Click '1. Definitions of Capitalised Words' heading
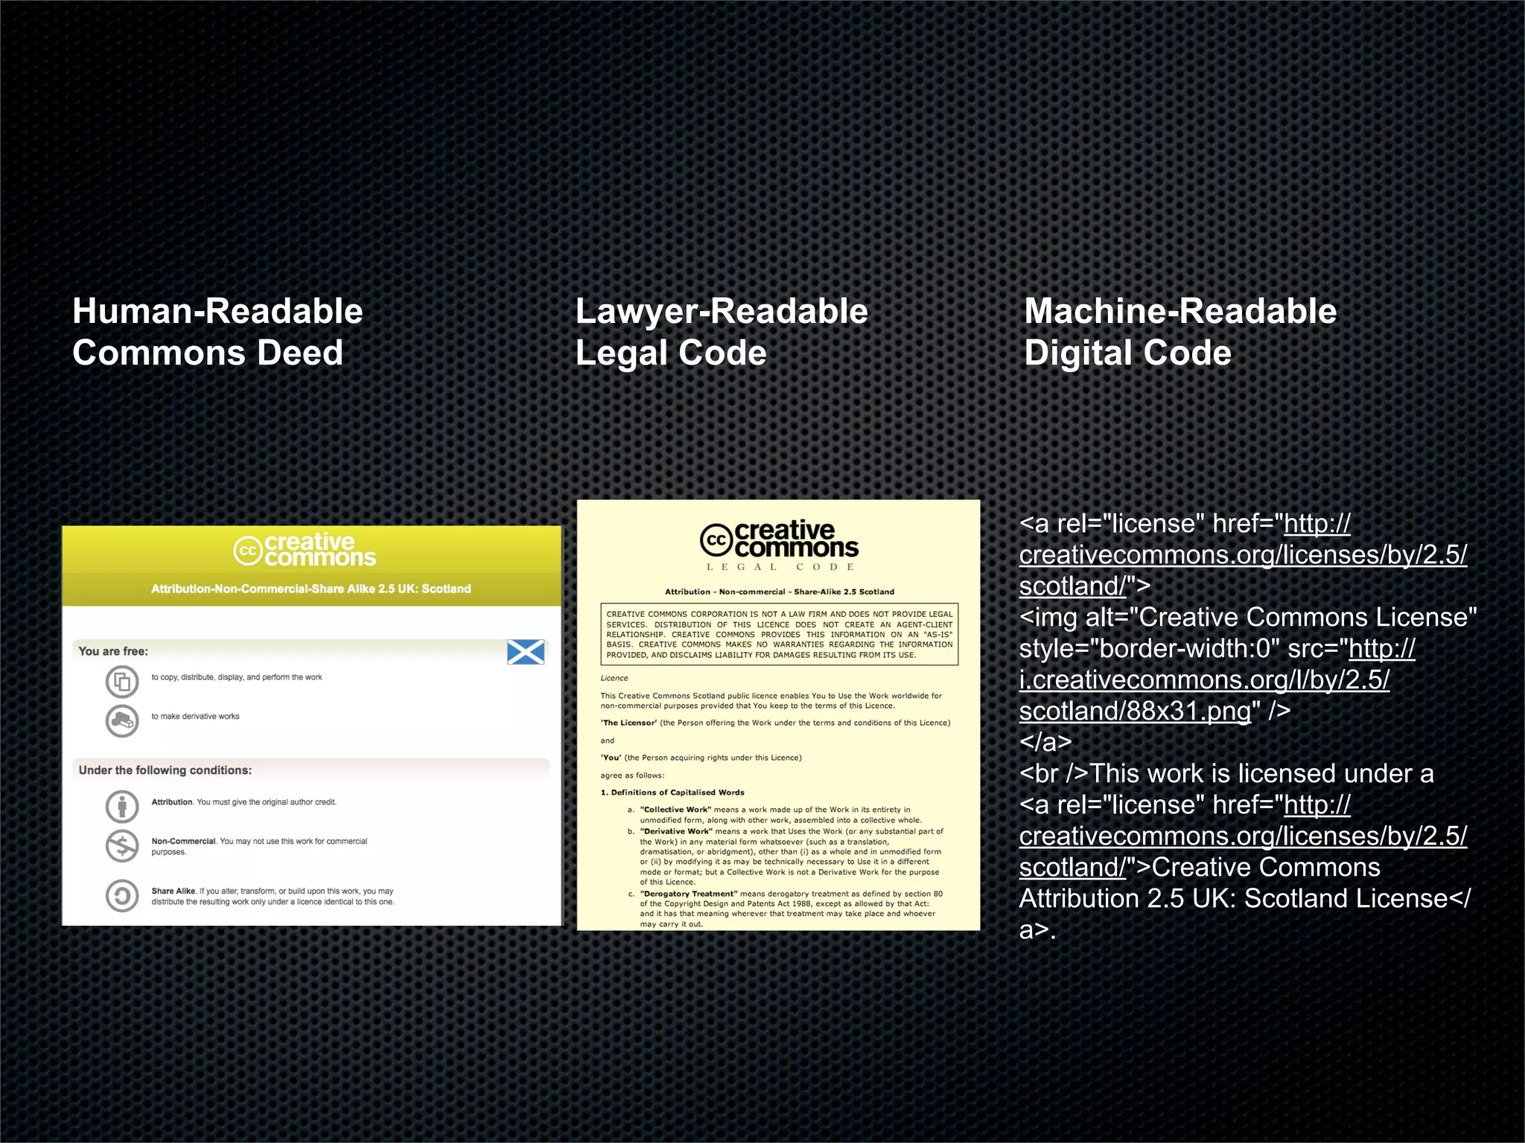This screenshot has height=1143, width=1525. [672, 793]
